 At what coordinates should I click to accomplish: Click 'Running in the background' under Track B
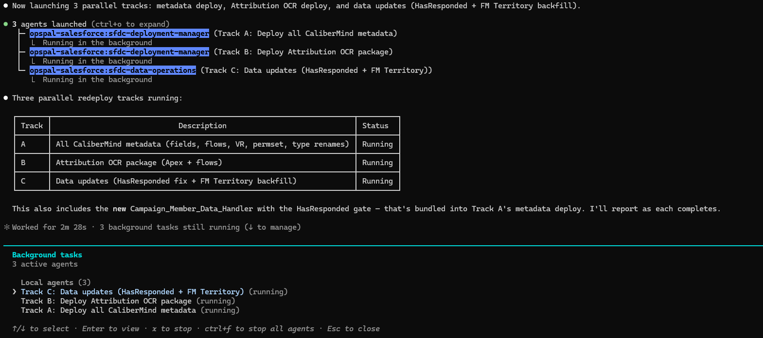pos(97,61)
